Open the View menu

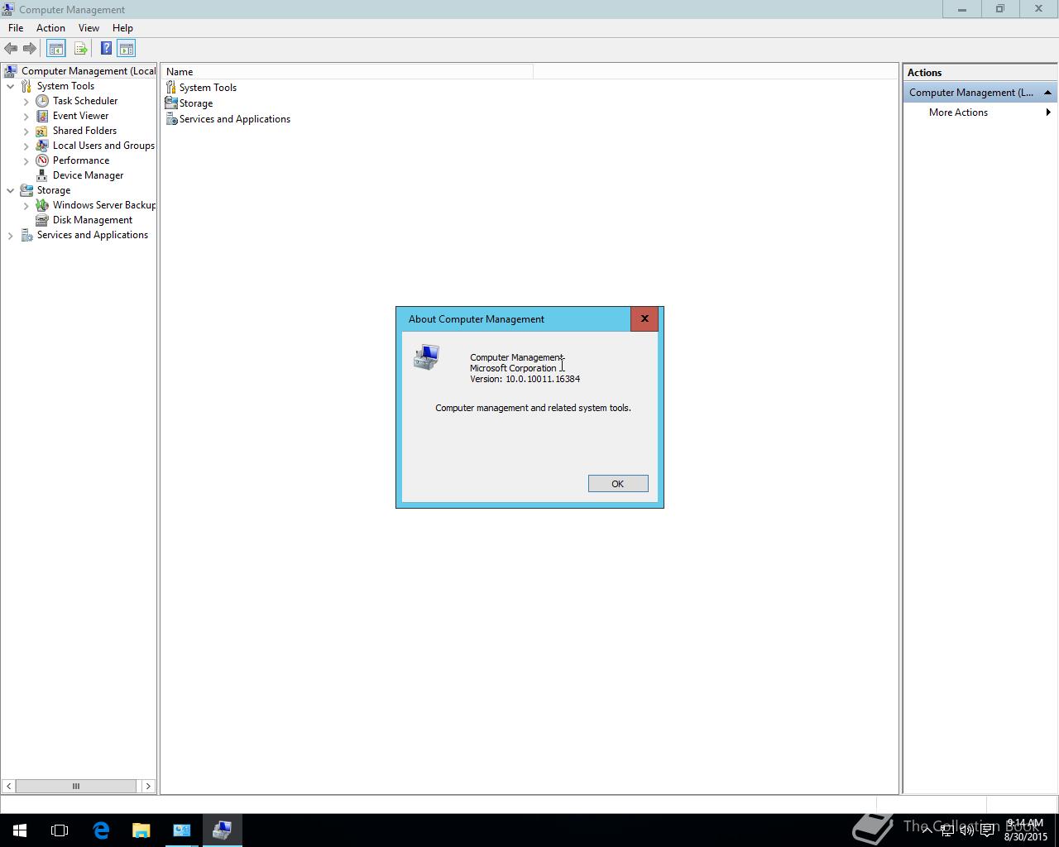pyautogui.click(x=89, y=28)
